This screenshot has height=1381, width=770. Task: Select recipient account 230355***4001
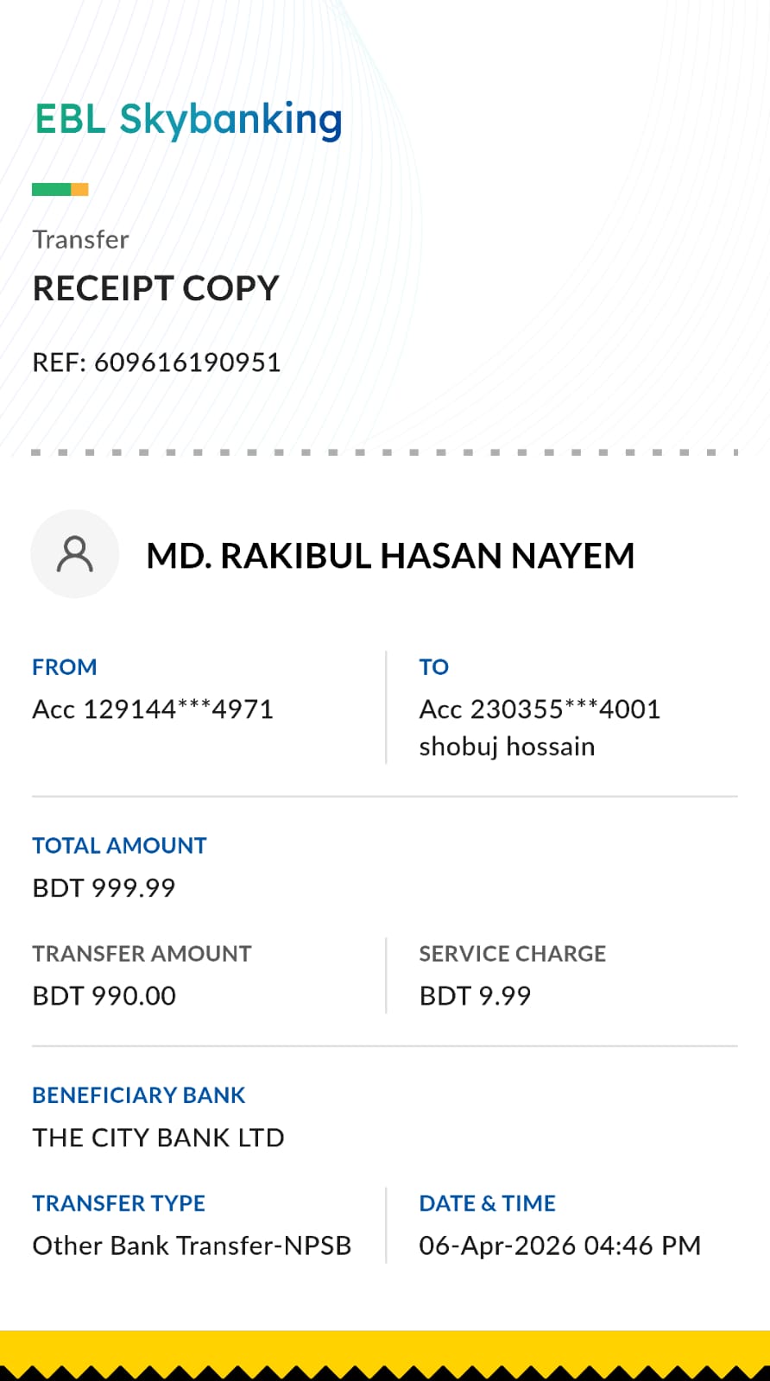[x=540, y=709]
